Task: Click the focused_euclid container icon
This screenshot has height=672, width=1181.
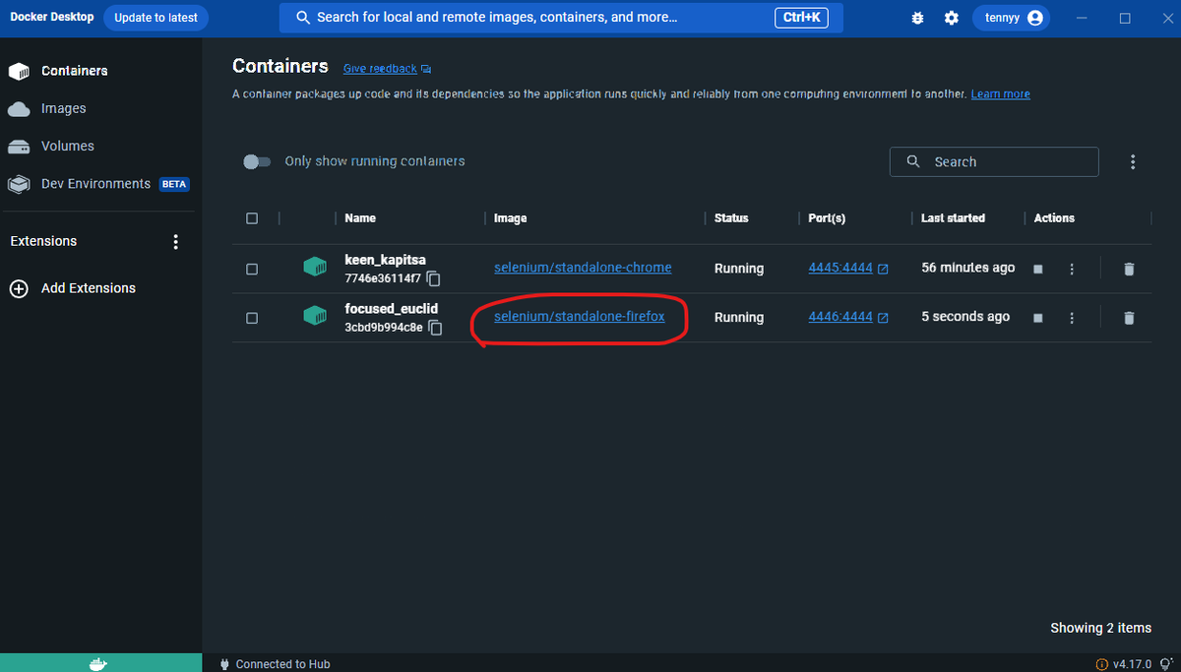Action: tap(315, 315)
